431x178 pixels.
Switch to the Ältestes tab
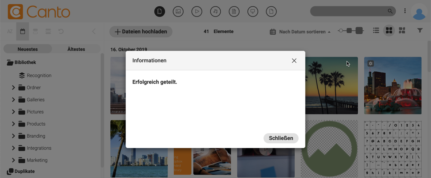tap(76, 49)
